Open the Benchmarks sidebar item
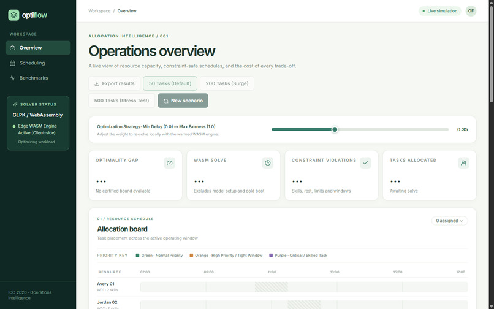The height and width of the screenshot is (309, 494). pos(38,78)
